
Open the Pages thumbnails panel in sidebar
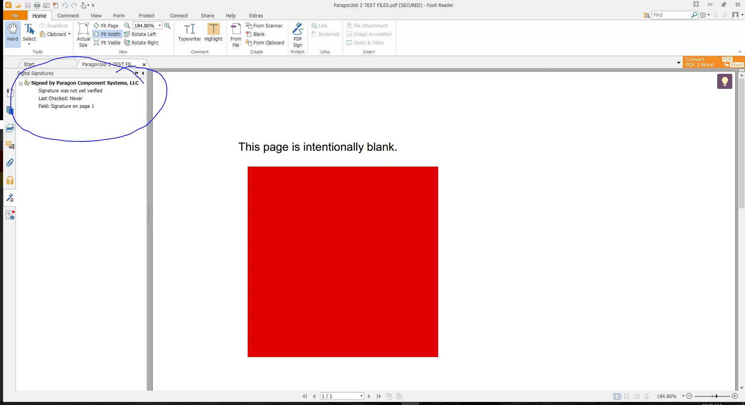tap(10, 111)
